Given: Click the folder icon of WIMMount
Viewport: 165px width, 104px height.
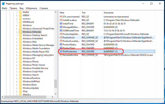Looking at the screenshot, I should tap(20, 22).
